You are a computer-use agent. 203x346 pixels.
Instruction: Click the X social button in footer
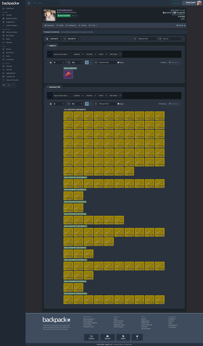click(x=137, y=337)
